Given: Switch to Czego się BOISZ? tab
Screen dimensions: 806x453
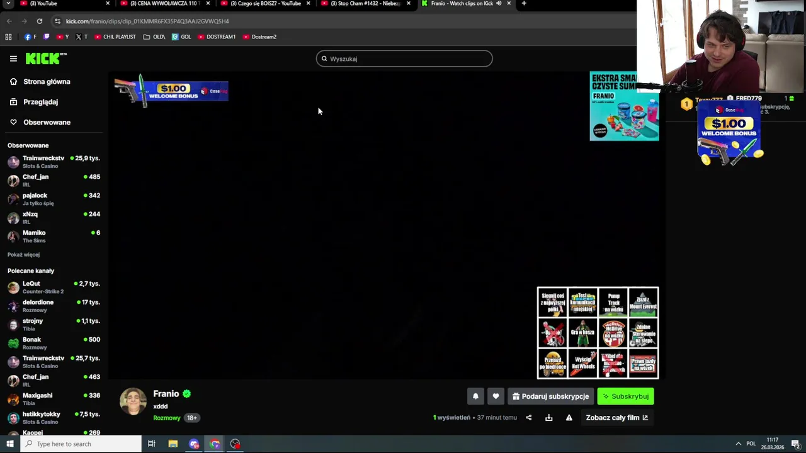Looking at the screenshot, I should (265, 4).
